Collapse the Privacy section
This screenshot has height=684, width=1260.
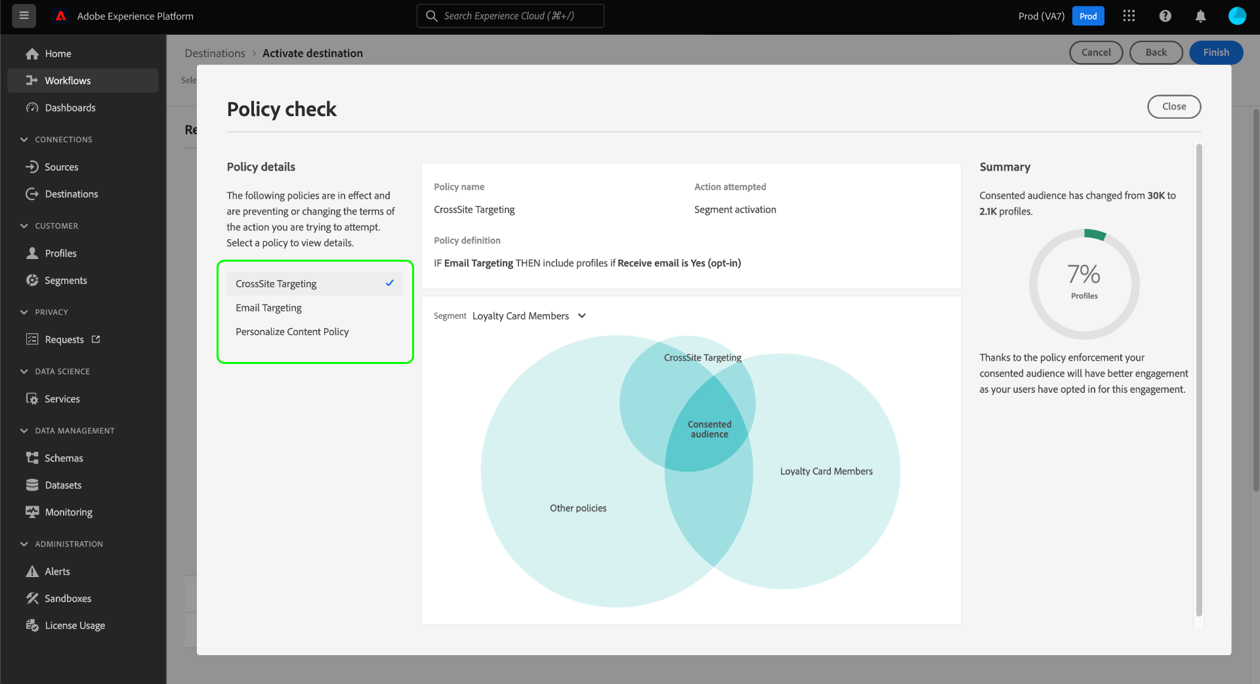[x=24, y=312]
